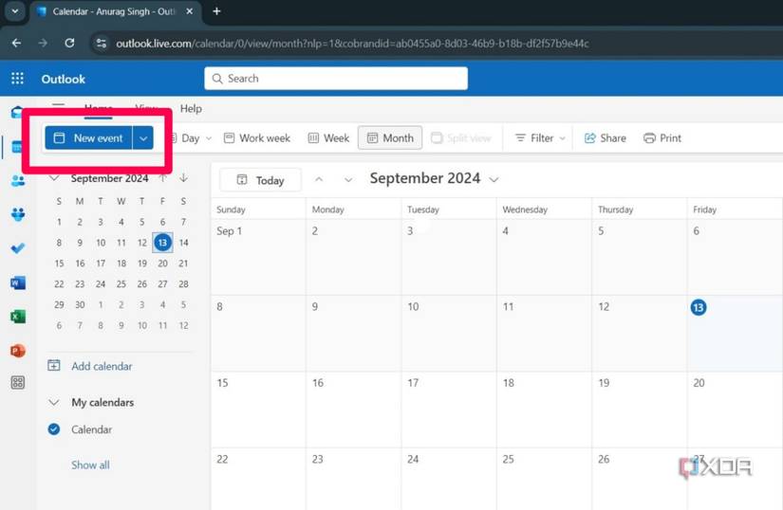The width and height of the screenshot is (783, 510).
Task: Launch Word from the sidebar
Action: [18, 282]
